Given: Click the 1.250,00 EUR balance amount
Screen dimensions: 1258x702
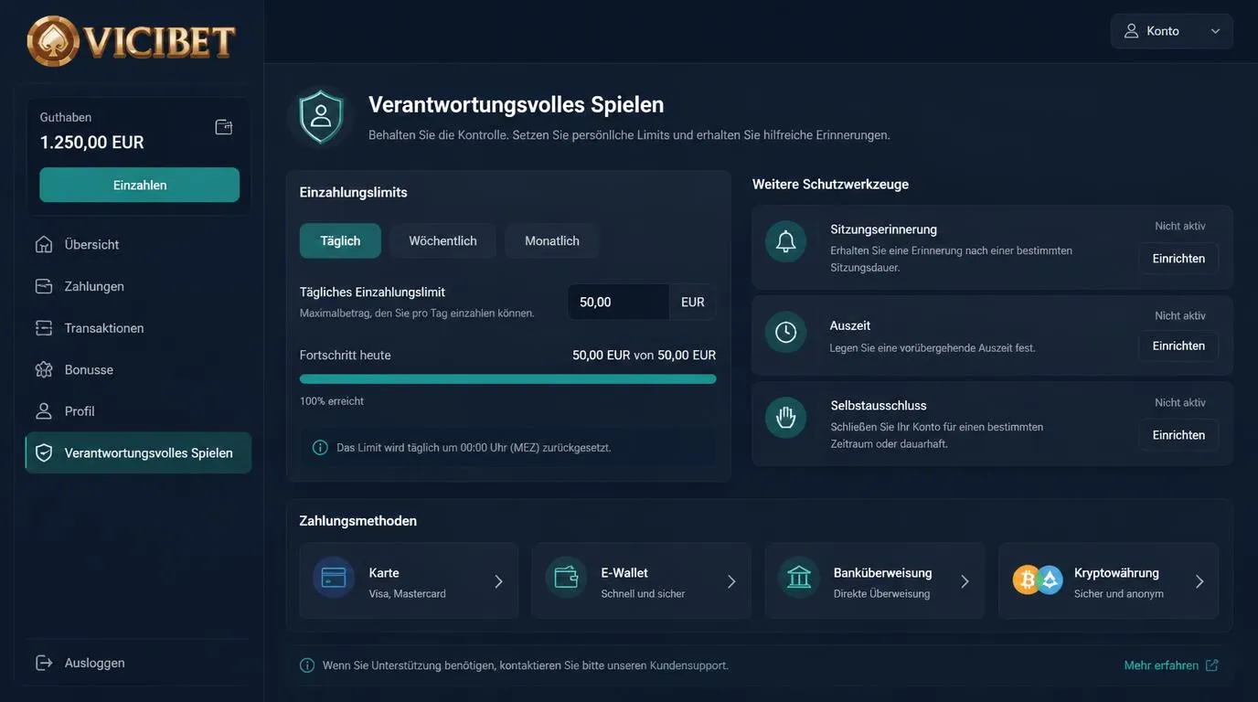Looking at the screenshot, I should (92, 143).
